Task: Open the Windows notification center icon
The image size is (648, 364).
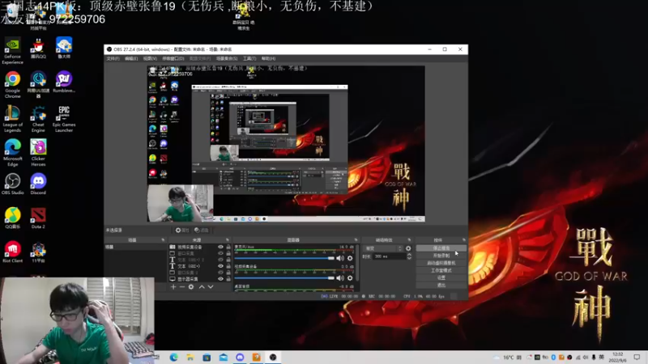Action: (x=637, y=358)
